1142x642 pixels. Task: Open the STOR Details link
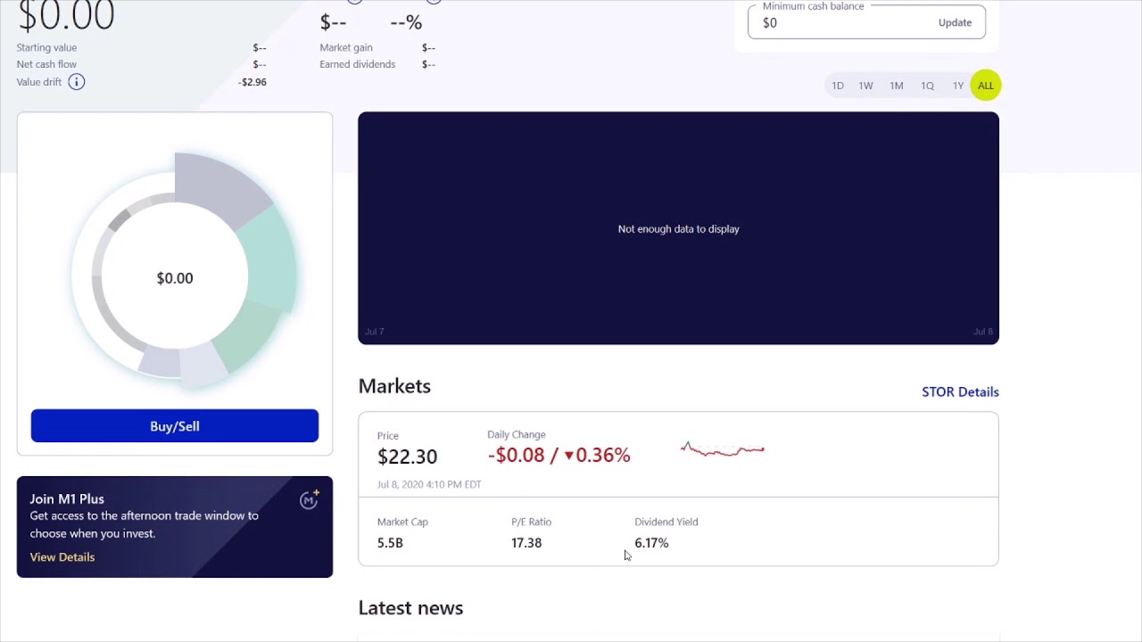[960, 392]
